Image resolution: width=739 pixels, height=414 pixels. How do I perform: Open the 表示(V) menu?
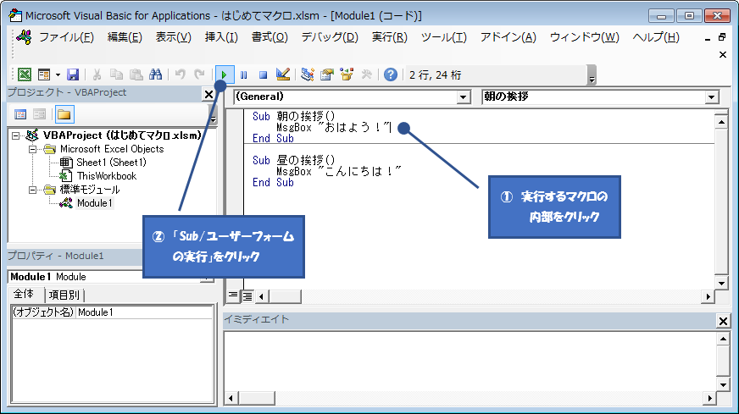click(174, 37)
